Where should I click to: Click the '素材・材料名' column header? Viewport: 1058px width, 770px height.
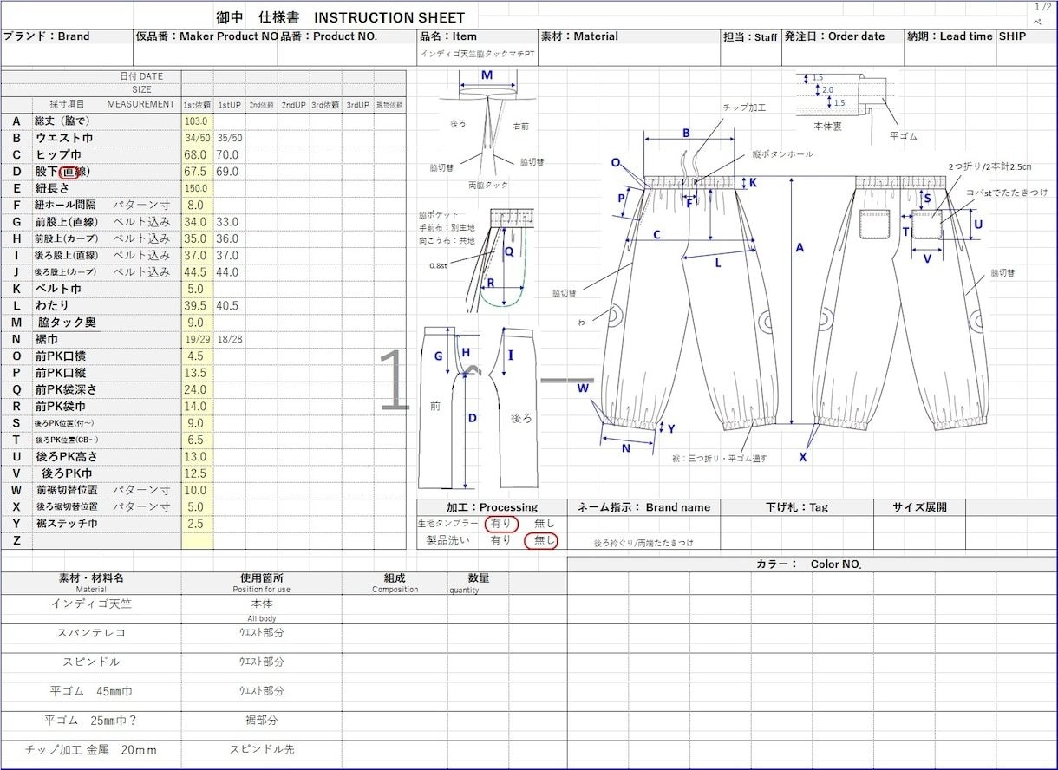pos(91,577)
